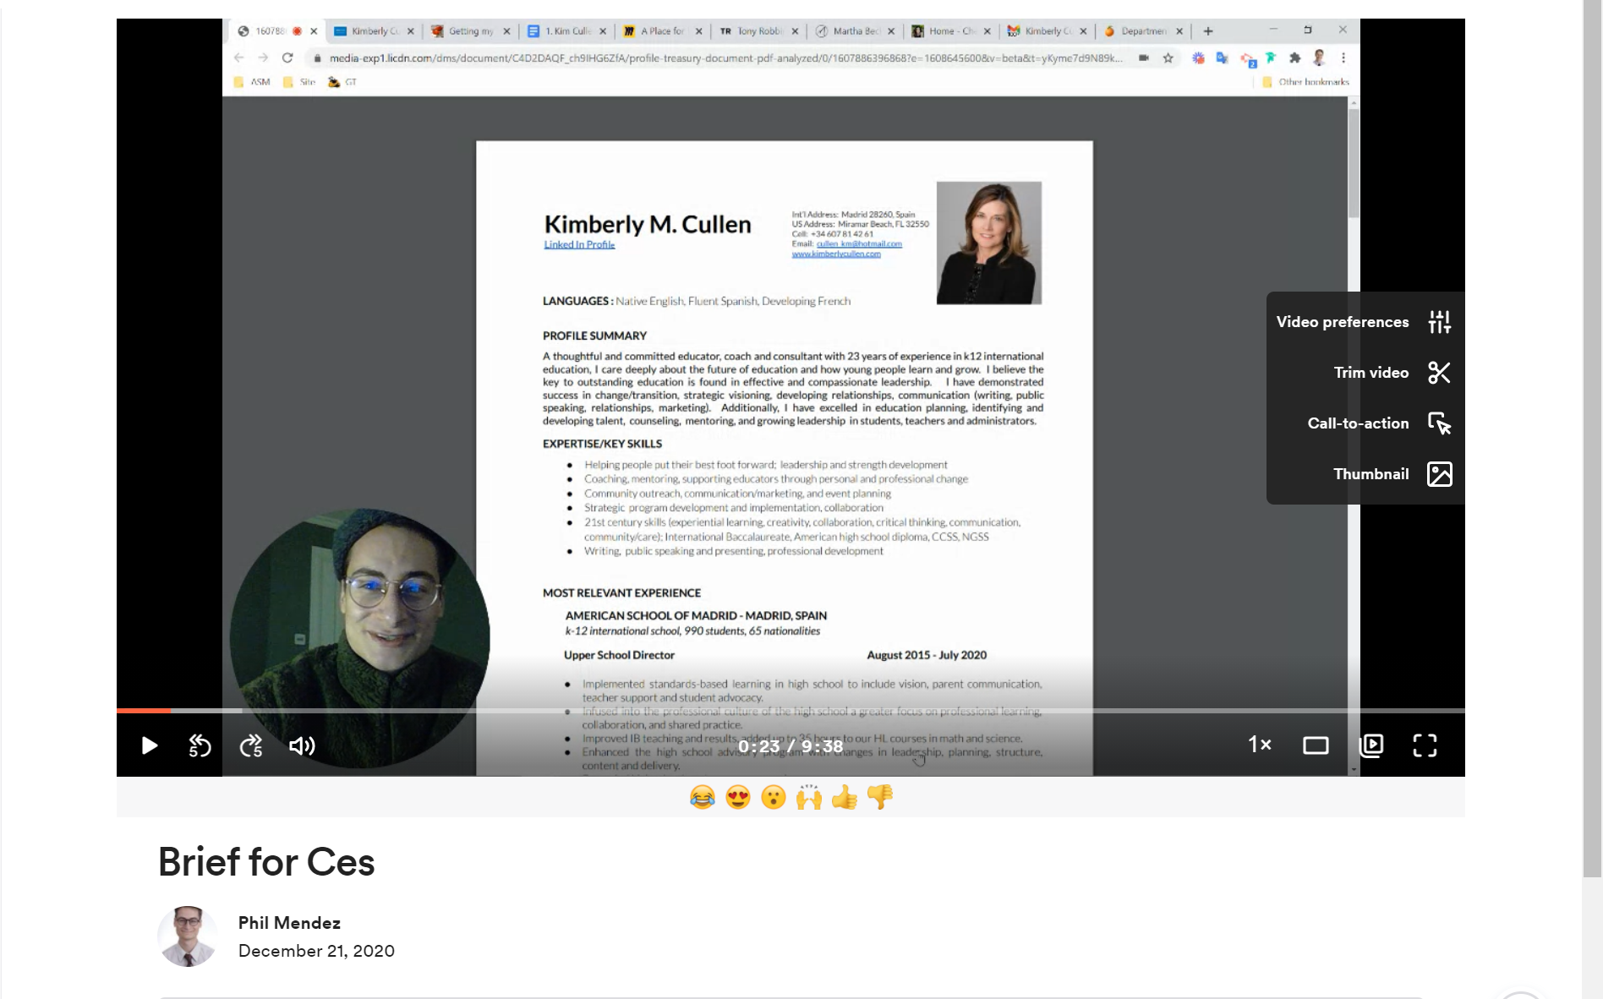Change playback speed from 1x
Image resolution: width=1603 pixels, height=999 pixels.
[1259, 745]
